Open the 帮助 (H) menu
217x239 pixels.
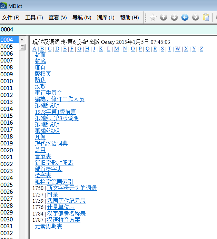pyautogui.click(x=129, y=18)
